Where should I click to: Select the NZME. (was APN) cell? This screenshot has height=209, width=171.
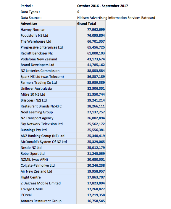point(48,160)
